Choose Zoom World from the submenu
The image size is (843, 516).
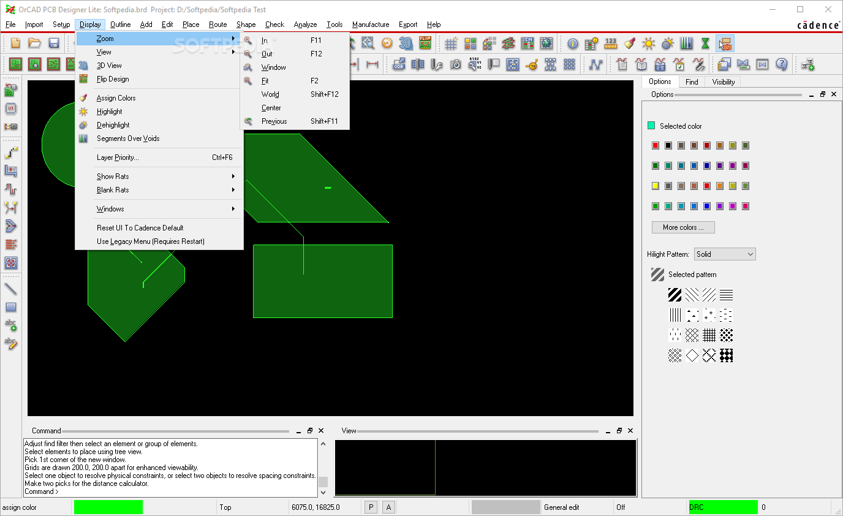295,94
